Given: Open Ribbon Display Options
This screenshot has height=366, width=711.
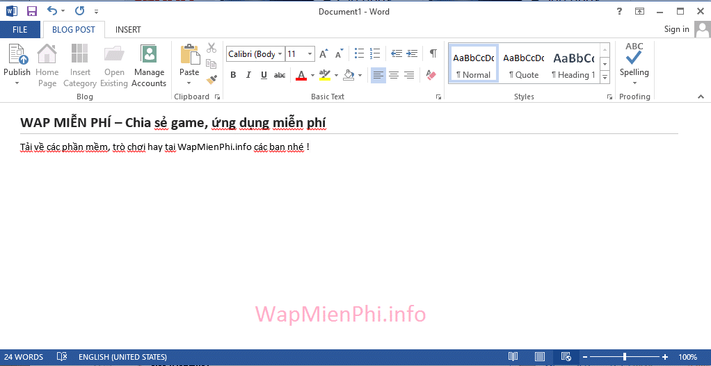Looking at the screenshot, I should click(639, 12).
